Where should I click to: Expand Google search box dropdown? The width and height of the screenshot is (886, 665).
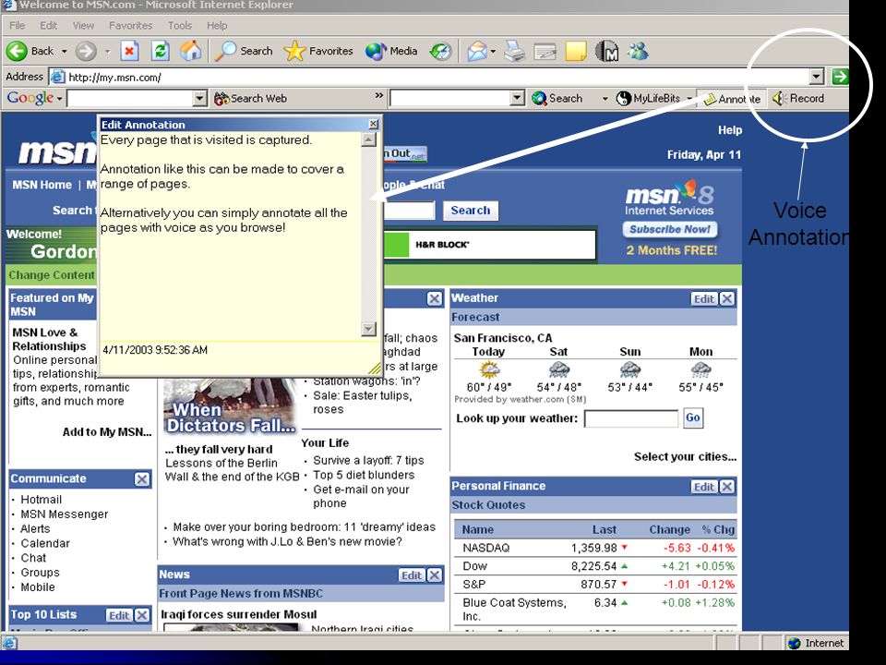[199, 99]
